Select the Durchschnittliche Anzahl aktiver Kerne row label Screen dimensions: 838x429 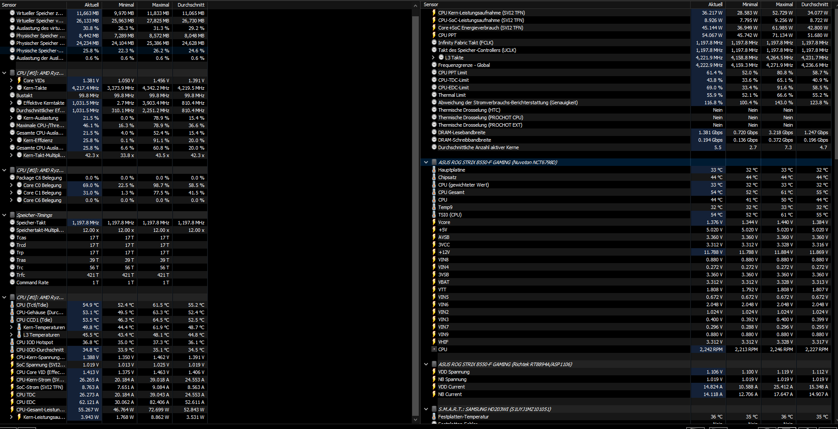pyautogui.click(x=478, y=147)
